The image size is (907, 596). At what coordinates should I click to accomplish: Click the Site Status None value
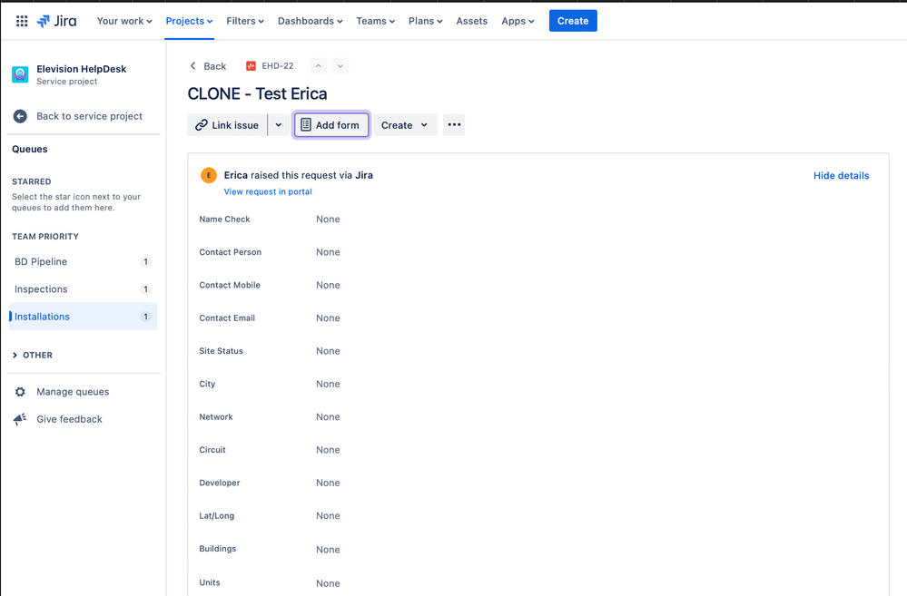pyautogui.click(x=328, y=351)
